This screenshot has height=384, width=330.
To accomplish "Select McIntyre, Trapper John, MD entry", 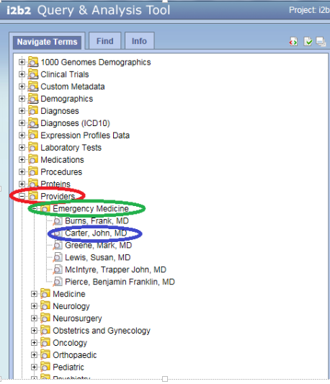I will pos(115,269).
